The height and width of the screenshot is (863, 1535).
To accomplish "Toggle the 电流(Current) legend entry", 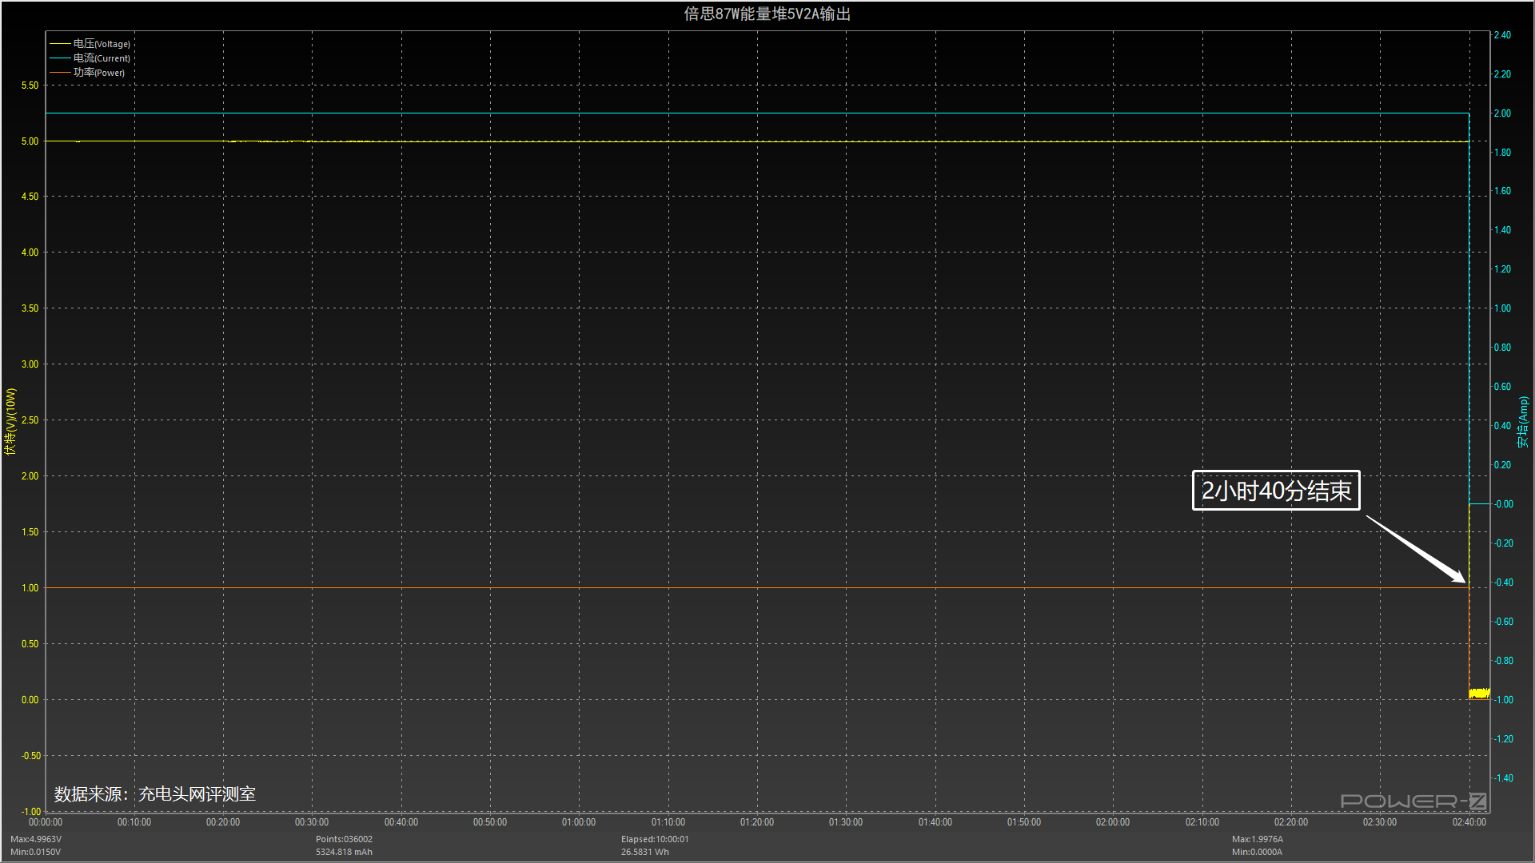I will click(x=101, y=58).
